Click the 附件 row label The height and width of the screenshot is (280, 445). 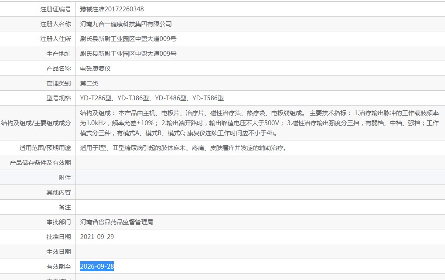65,178
